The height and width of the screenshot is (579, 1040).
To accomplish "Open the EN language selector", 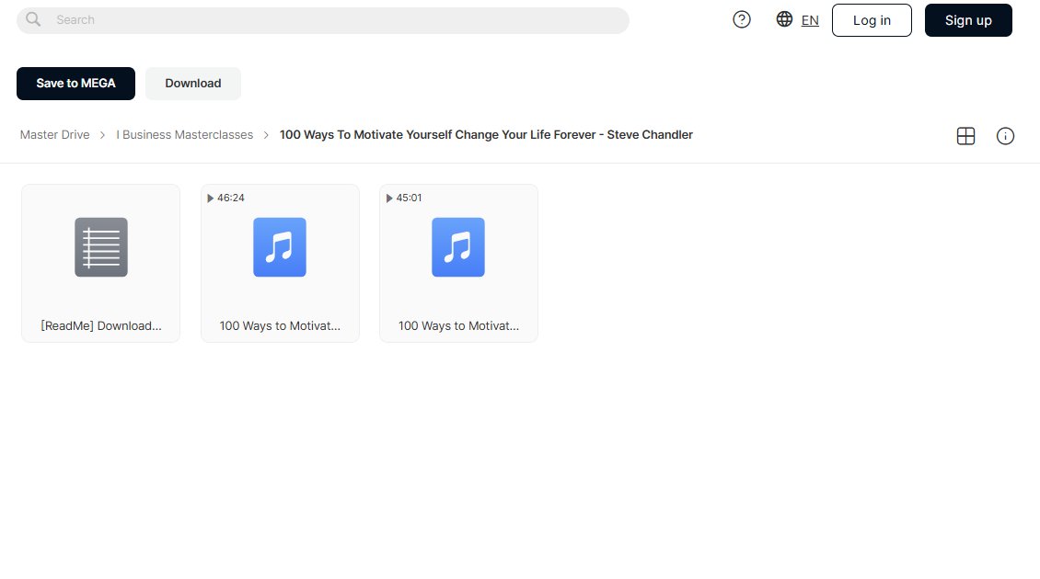I will point(810,20).
